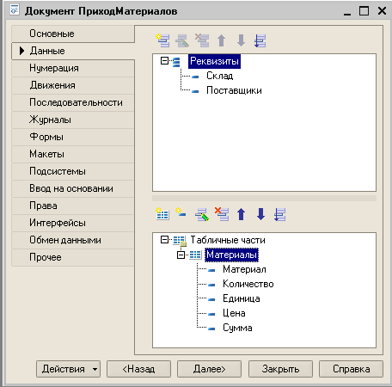The height and width of the screenshot is (387, 392).
Task: Select the Единица attribute row
Action: point(242,299)
